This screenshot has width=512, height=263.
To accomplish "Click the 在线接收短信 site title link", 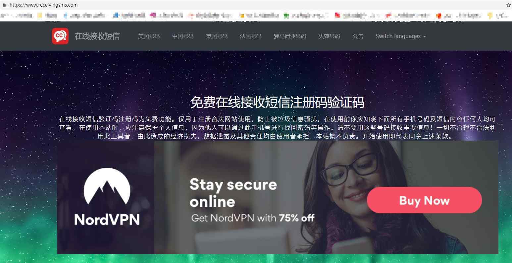I will pos(97,36).
